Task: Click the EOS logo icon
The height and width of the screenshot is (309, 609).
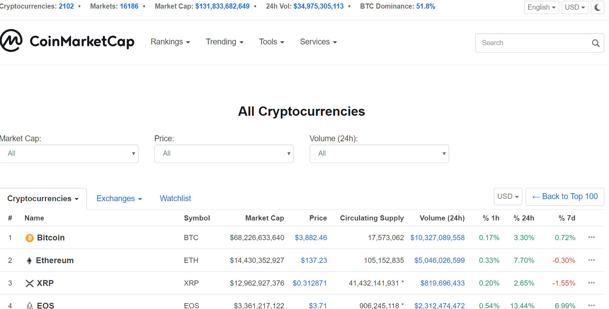Action: [30, 306]
